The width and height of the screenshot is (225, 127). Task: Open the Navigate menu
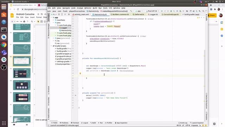point(66,8)
